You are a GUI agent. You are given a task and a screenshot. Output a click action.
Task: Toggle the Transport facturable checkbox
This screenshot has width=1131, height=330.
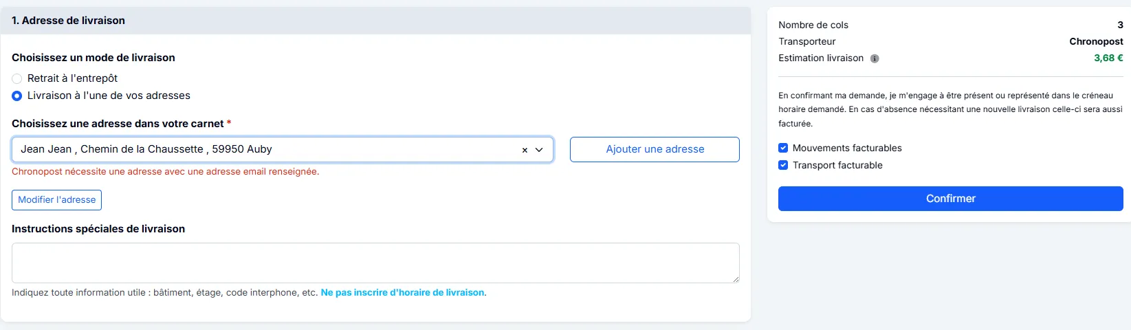pyautogui.click(x=783, y=165)
